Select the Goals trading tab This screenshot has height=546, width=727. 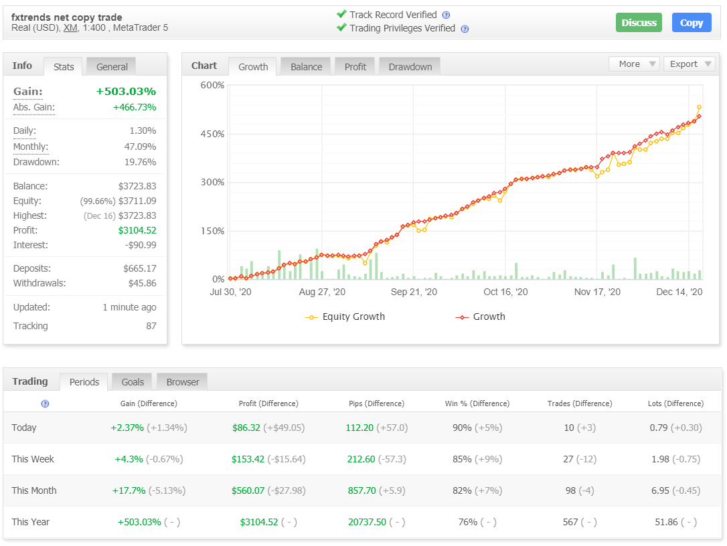click(133, 382)
